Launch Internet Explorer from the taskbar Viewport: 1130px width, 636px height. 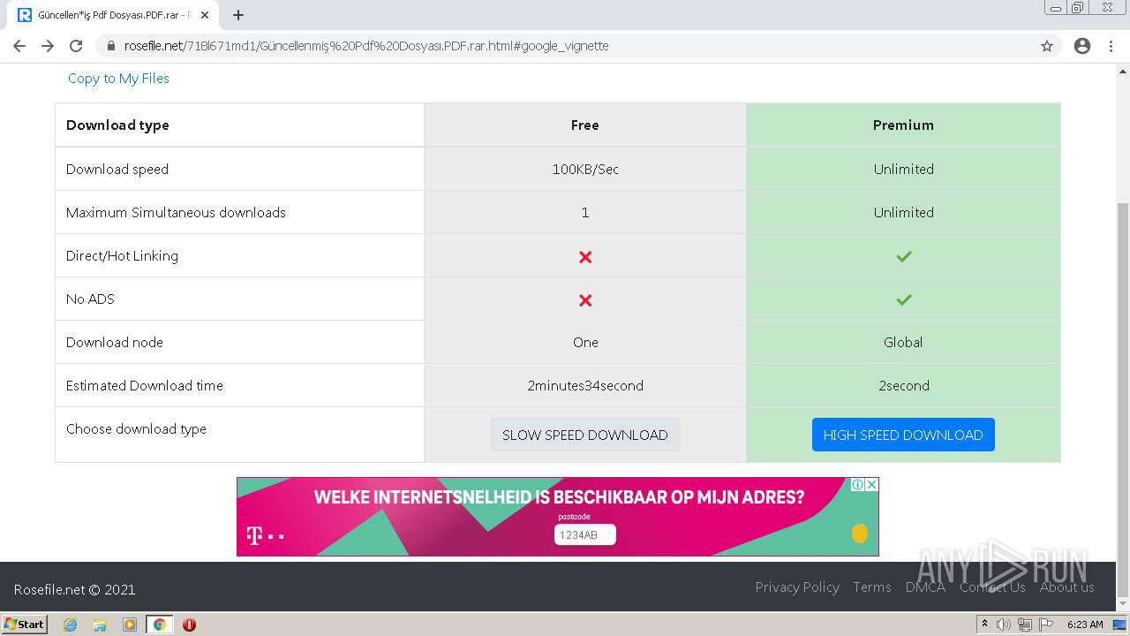[71, 625]
